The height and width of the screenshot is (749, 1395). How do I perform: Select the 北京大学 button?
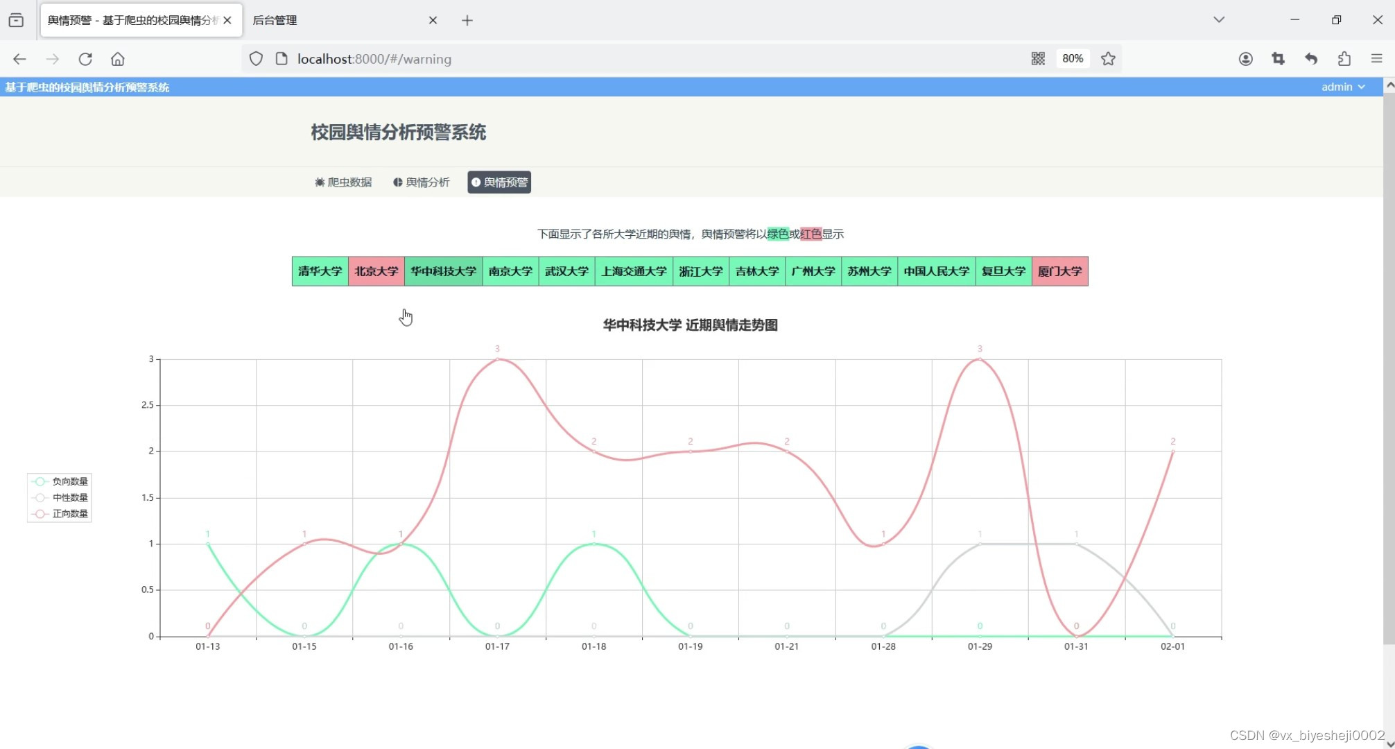coord(376,271)
